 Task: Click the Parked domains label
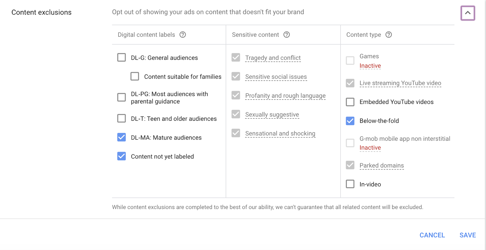coord(382,166)
